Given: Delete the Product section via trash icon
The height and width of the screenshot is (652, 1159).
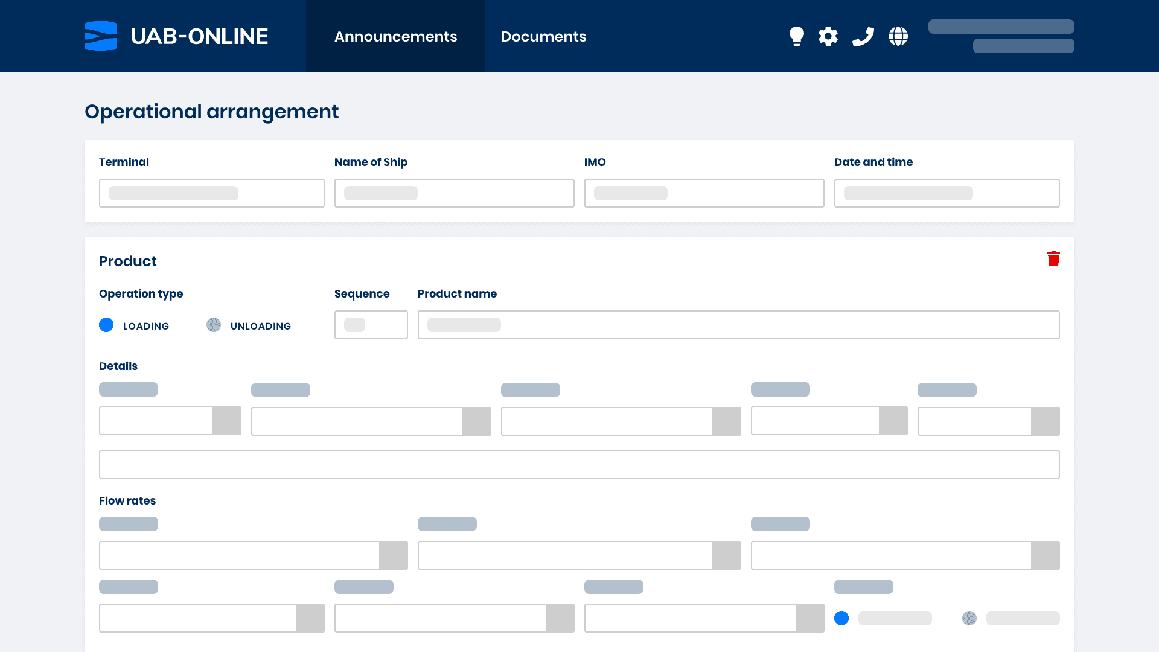Looking at the screenshot, I should [1054, 258].
